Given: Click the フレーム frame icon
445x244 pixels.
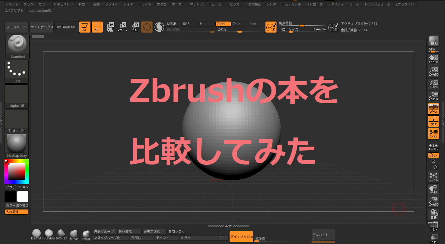Looking at the screenshot, I should [x=434, y=177].
